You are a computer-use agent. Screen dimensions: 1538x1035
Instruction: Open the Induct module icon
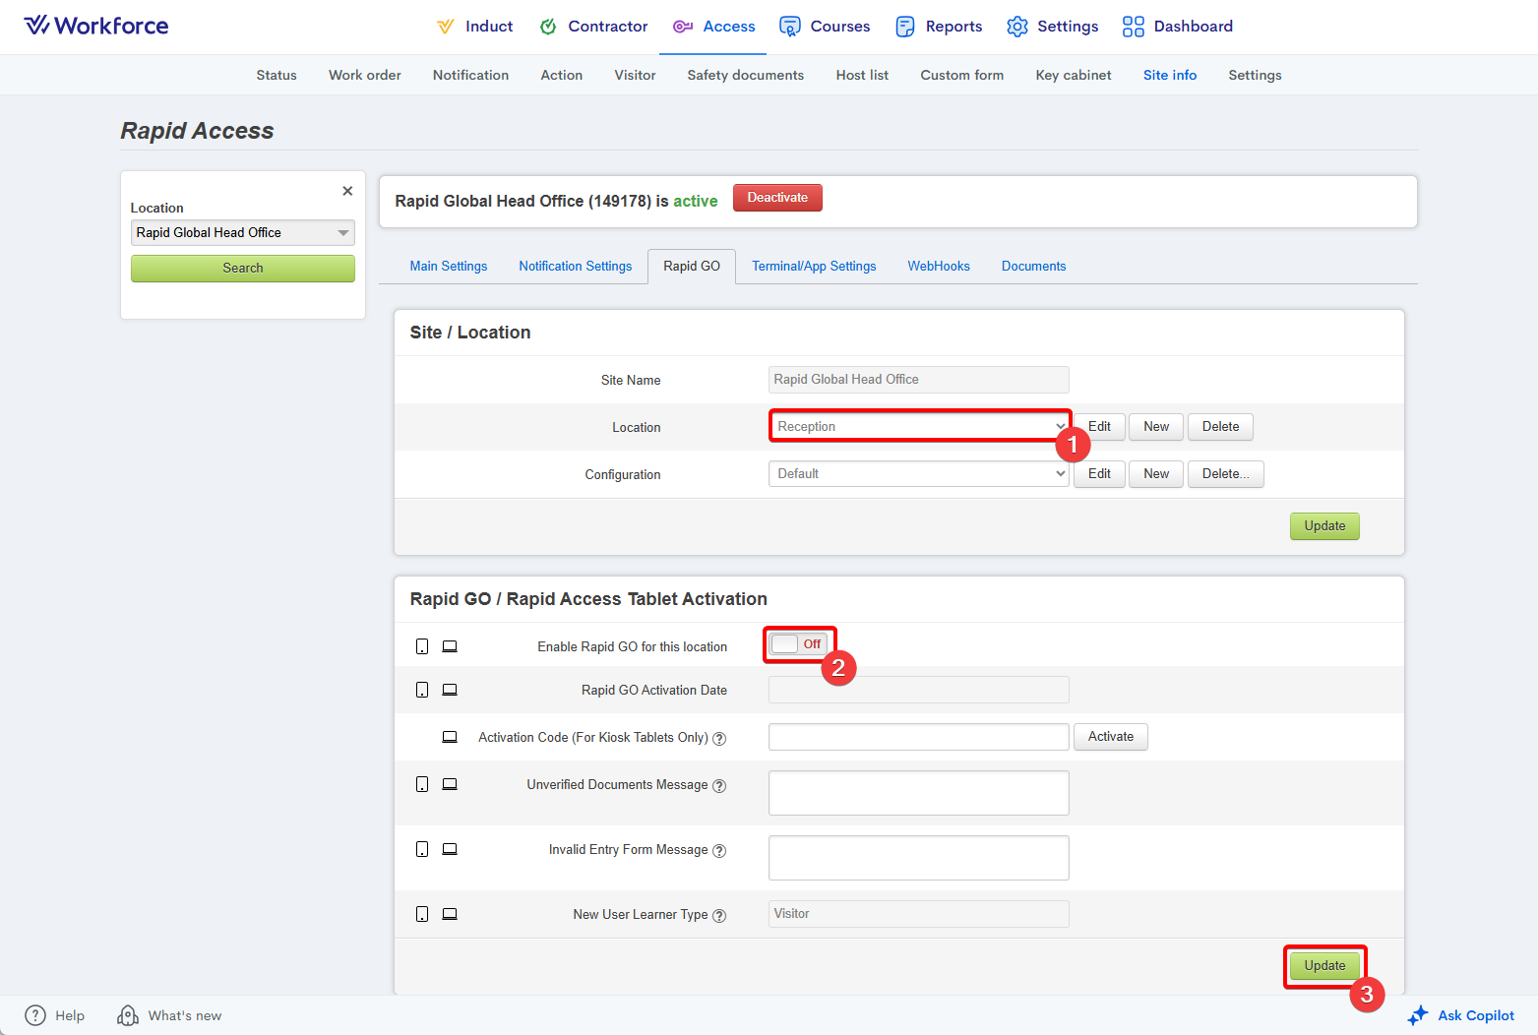[446, 27]
